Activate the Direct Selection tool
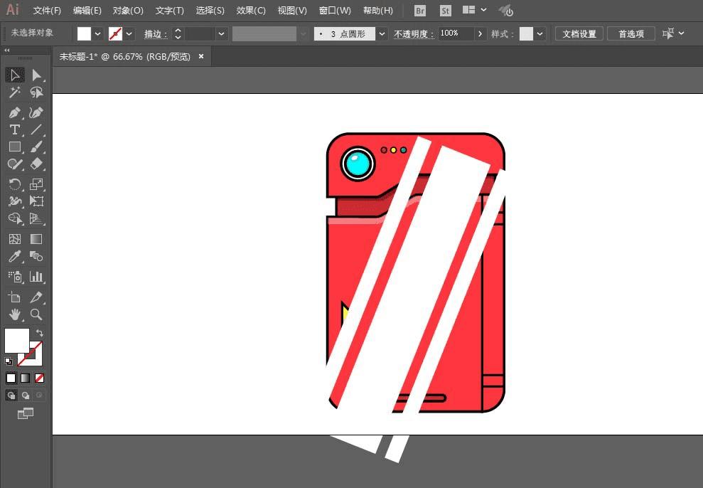Viewport: 703px width, 488px height. pyautogui.click(x=36, y=75)
